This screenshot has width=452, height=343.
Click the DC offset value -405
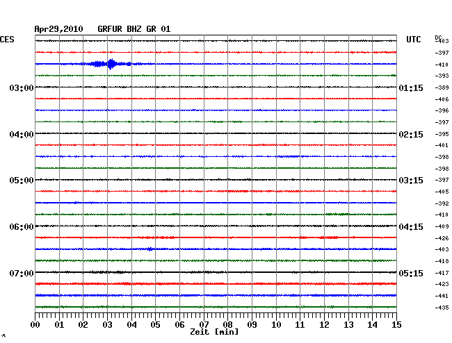pyautogui.click(x=442, y=192)
